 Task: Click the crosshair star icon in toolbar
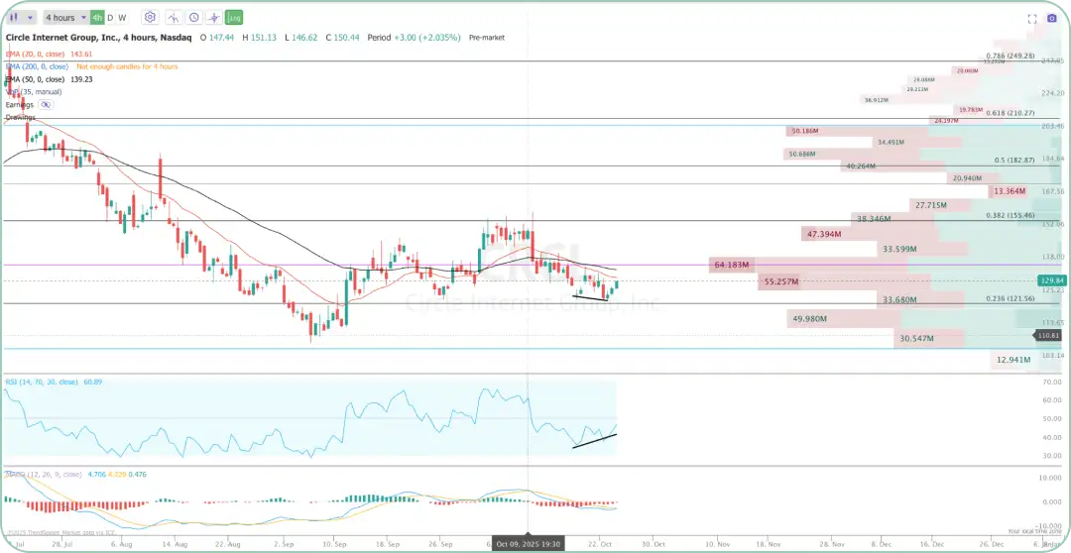[x=214, y=18]
